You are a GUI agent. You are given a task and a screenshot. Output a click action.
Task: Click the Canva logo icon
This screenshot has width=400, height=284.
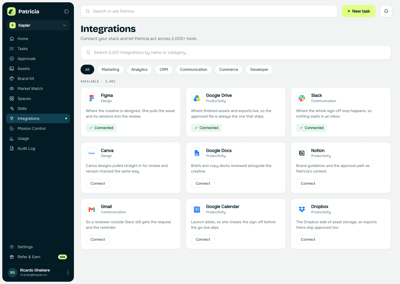coord(92,153)
